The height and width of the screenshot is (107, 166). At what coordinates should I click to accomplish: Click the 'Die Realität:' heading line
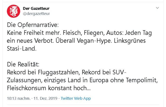coord(23,64)
